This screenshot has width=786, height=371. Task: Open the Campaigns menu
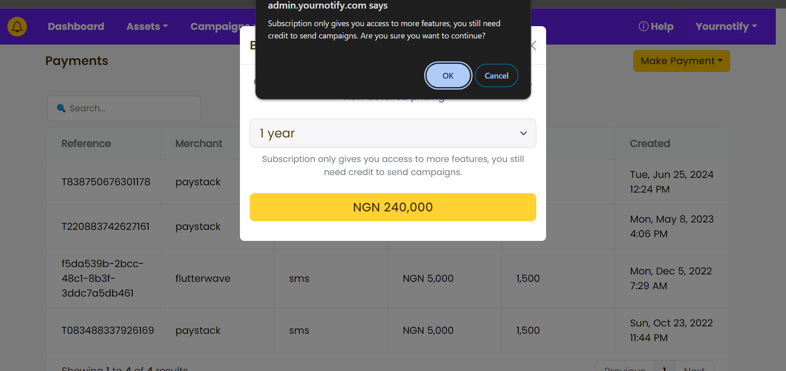pyautogui.click(x=221, y=27)
